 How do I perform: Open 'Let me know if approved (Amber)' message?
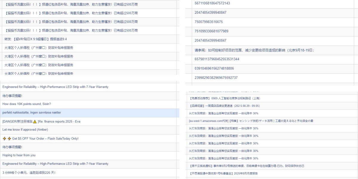[x=25, y=129]
